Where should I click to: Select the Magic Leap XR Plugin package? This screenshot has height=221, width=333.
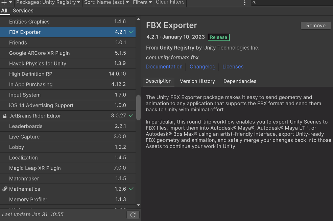point(68,168)
